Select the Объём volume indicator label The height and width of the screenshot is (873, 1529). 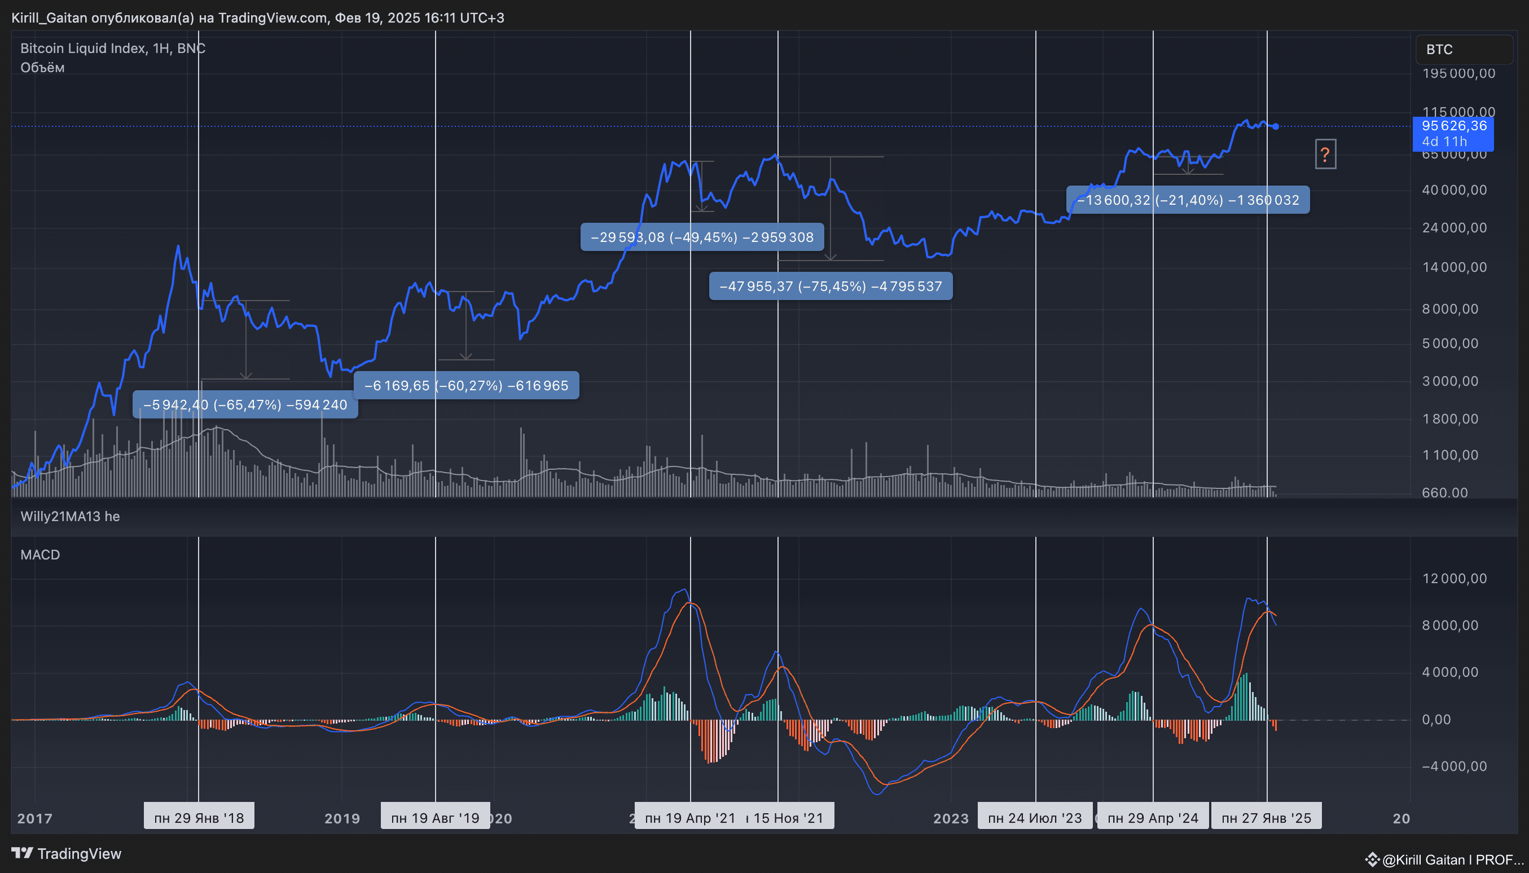point(42,68)
